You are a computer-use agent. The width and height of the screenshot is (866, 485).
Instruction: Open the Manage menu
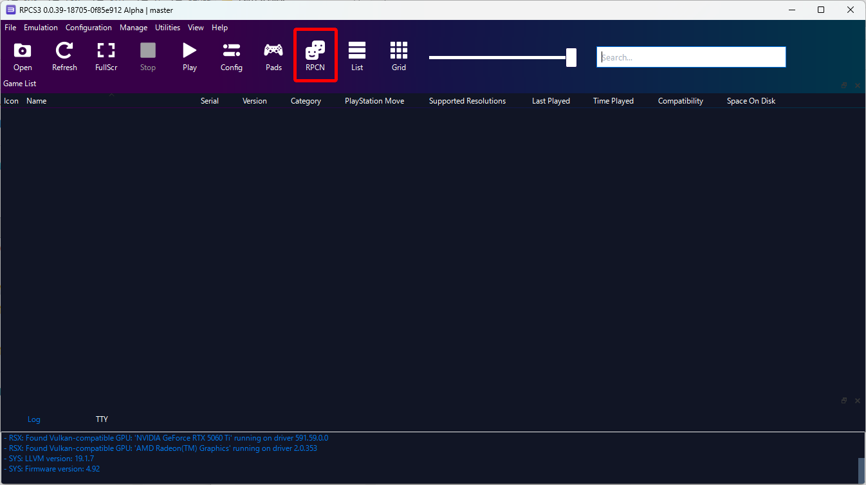point(133,28)
